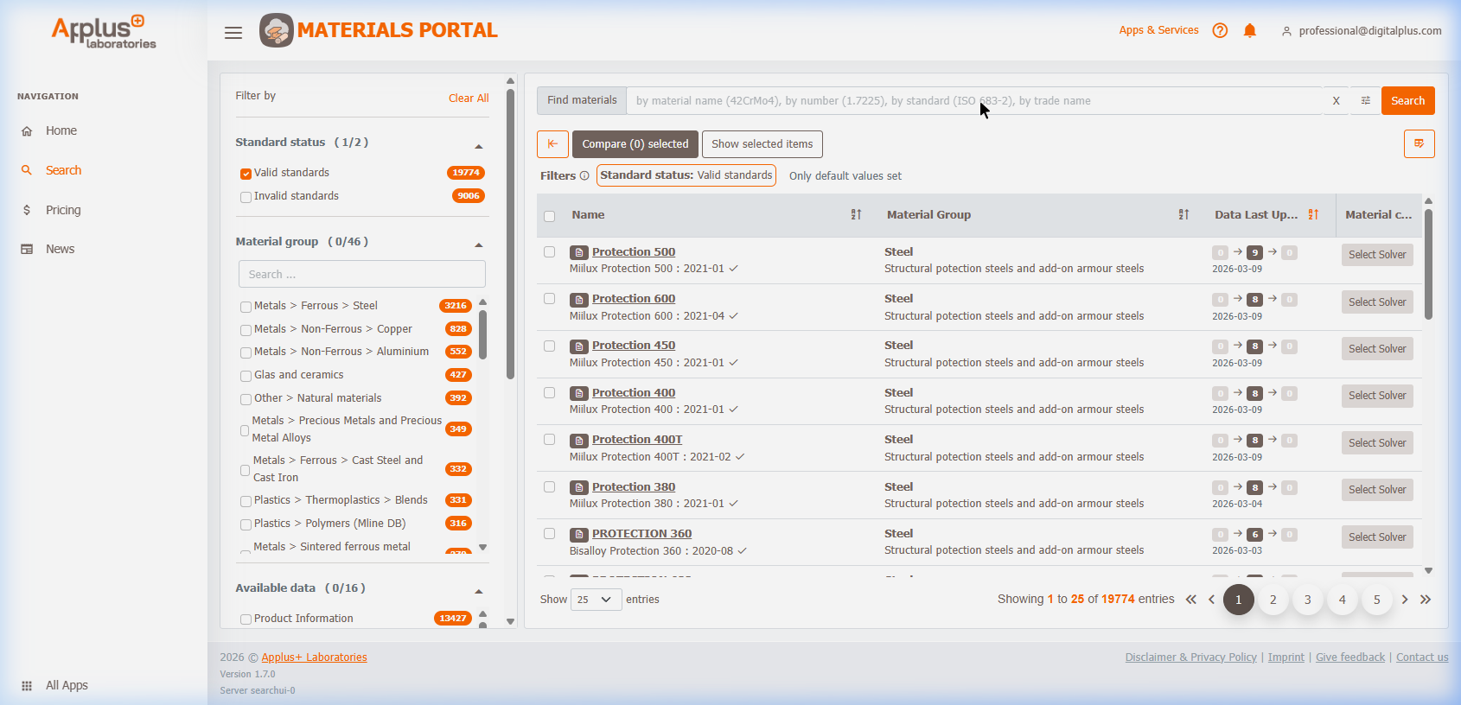Enable the Invalid standards checkbox
The image size is (1461, 705).
(x=246, y=197)
